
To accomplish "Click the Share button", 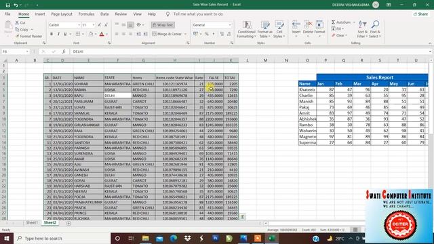I will (x=420, y=14).
